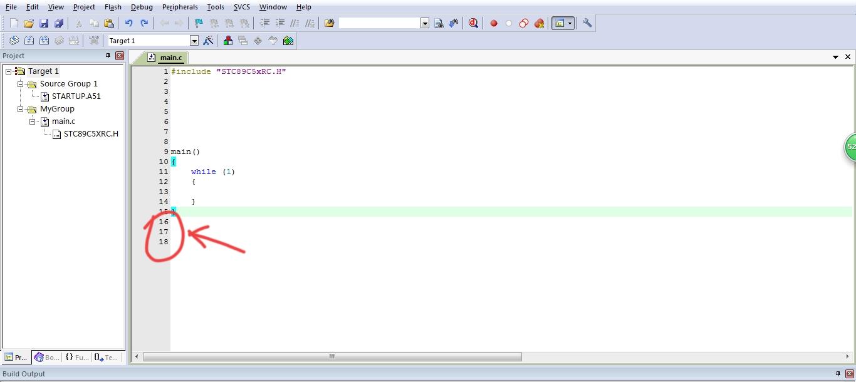This screenshot has width=856, height=382.
Task: Copy selection to clipboard
Action: click(94, 23)
